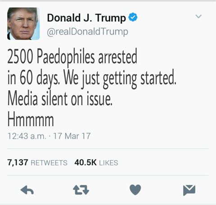Retweet the post using the arrows icon

(x=81, y=190)
